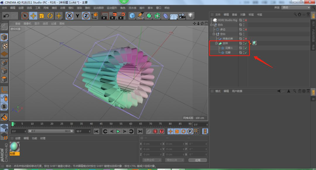This screenshot has height=170, width=316.
Task: Add a cube primitive object
Action: (x=132, y=16)
